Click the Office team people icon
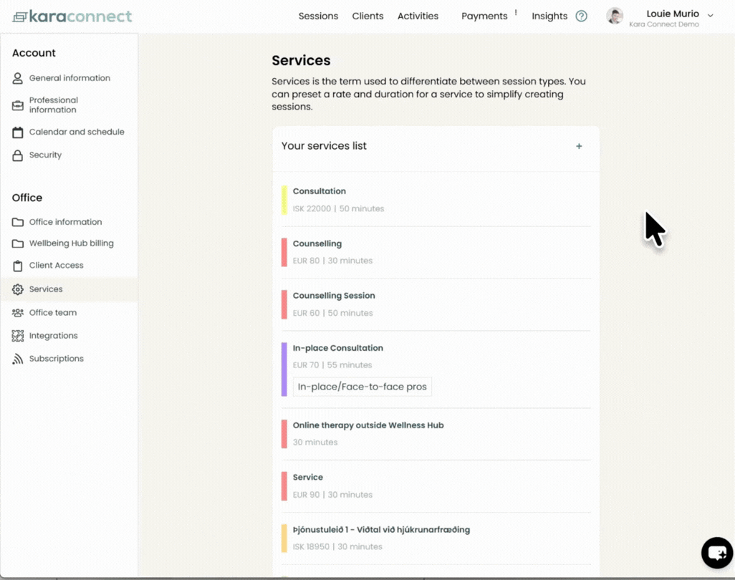This screenshot has width=735, height=580. (17, 312)
